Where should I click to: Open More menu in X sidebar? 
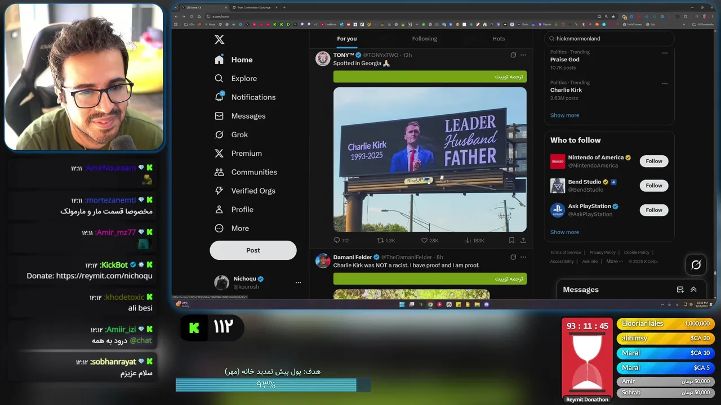coord(232,228)
